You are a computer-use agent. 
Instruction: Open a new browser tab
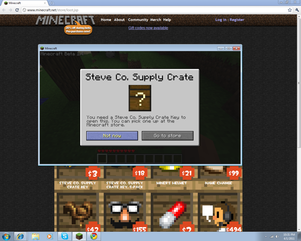coord(52,3)
